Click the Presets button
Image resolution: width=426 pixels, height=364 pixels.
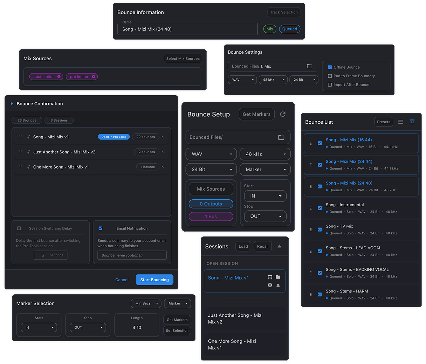(x=384, y=122)
